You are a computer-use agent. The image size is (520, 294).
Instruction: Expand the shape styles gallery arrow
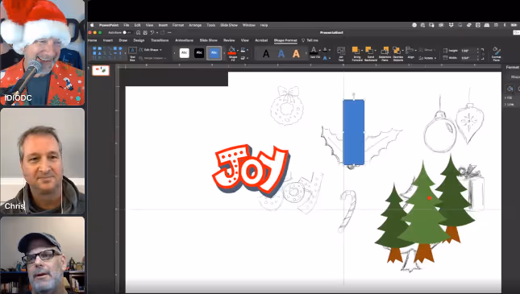[x=224, y=53]
